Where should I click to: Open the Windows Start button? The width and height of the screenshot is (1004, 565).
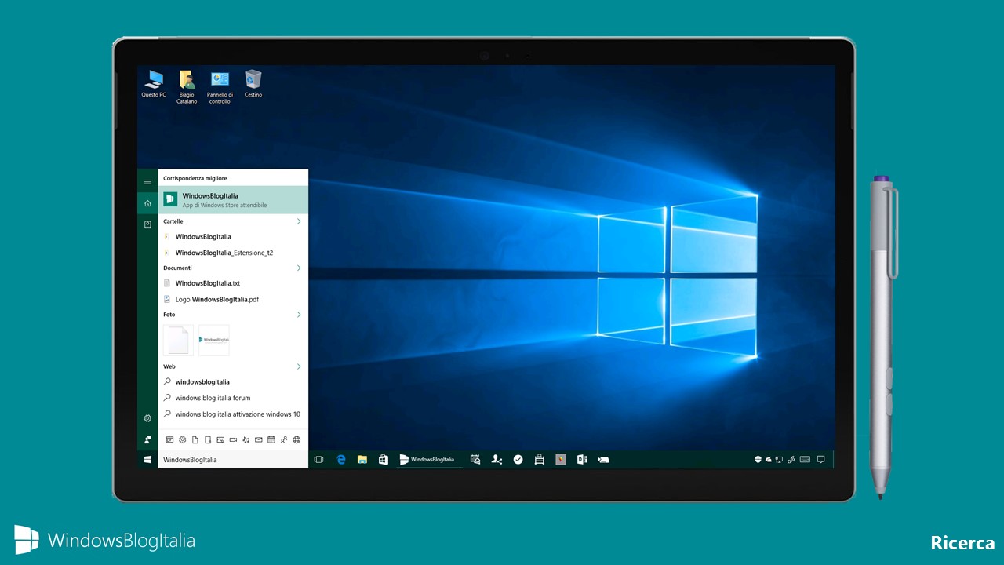[x=147, y=460]
